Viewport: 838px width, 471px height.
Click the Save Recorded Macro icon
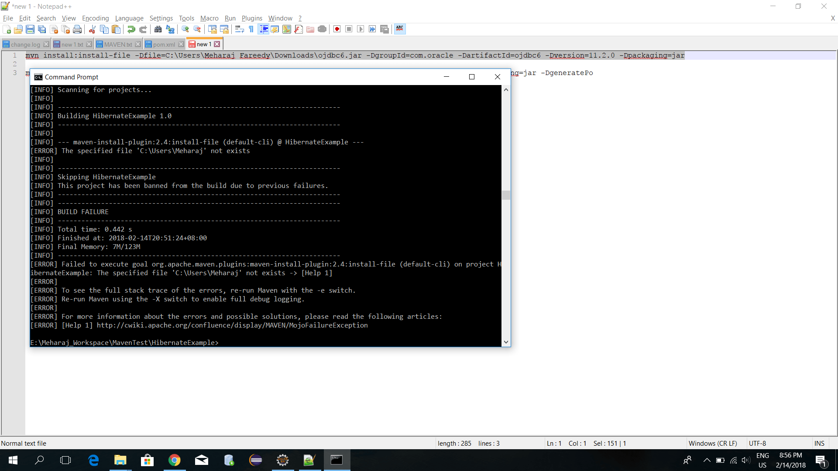(384, 29)
